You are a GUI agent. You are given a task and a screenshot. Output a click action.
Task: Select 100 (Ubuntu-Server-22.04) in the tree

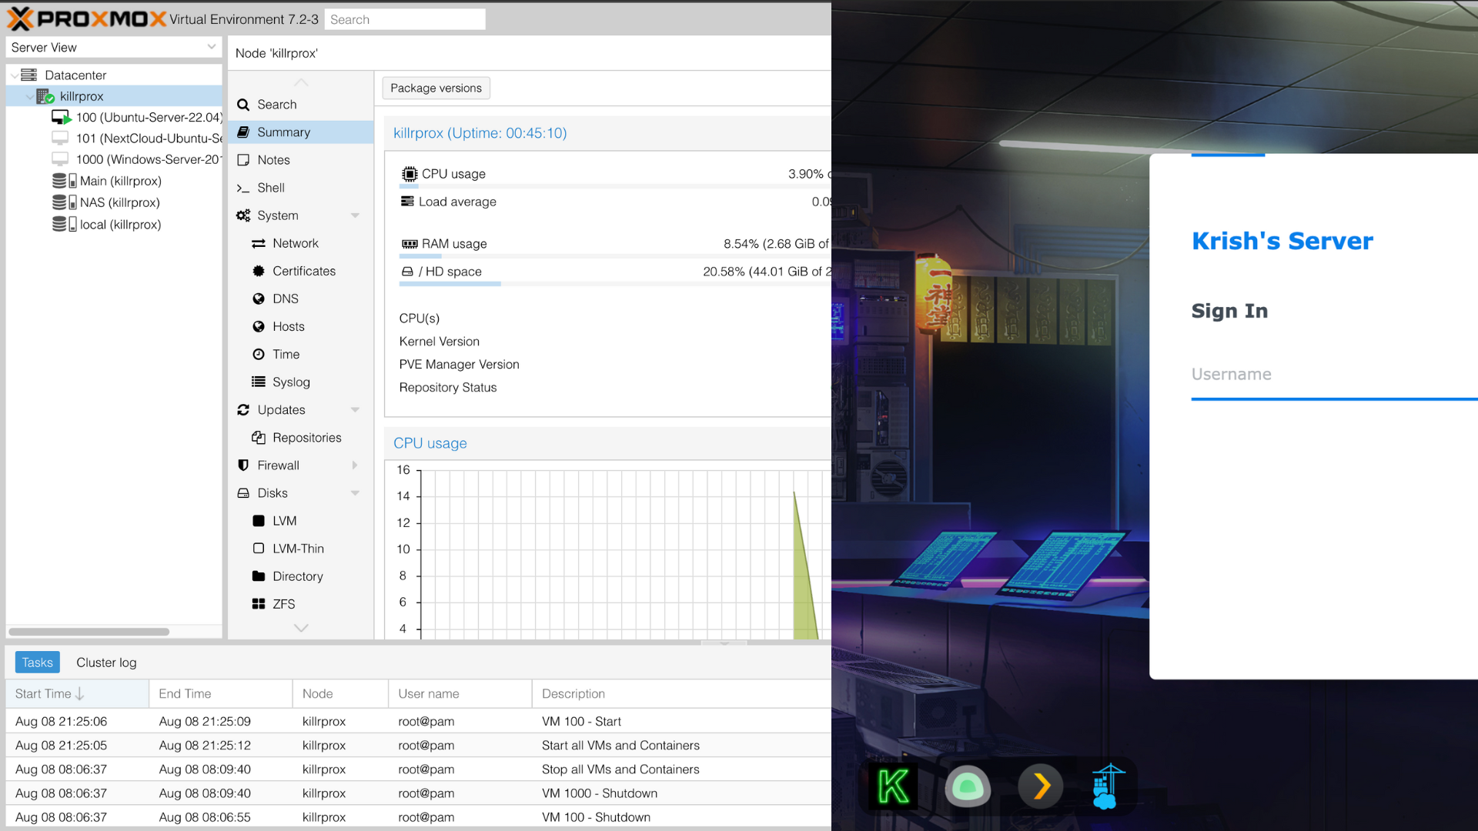114,117
